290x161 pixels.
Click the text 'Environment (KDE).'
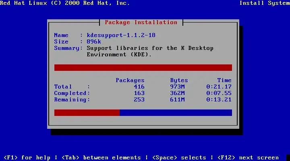coord(119,55)
